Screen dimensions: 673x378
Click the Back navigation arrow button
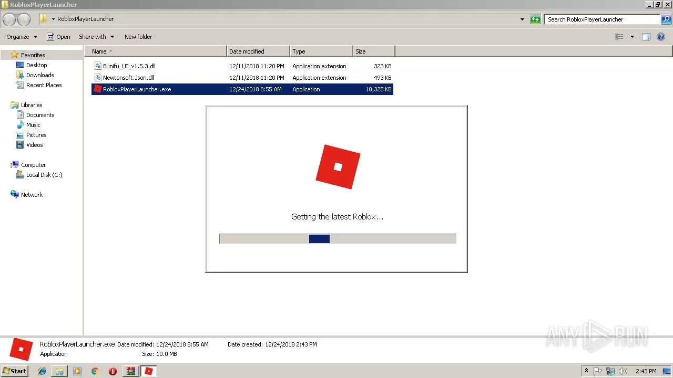[x=9, y=19]
